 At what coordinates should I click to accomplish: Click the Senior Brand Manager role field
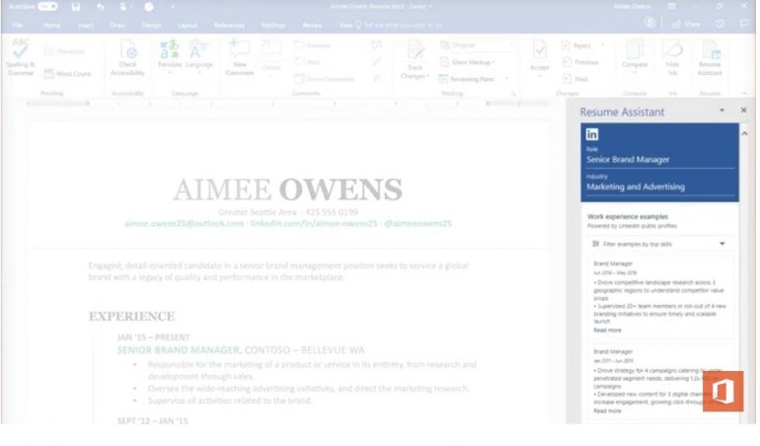point(659,160)
